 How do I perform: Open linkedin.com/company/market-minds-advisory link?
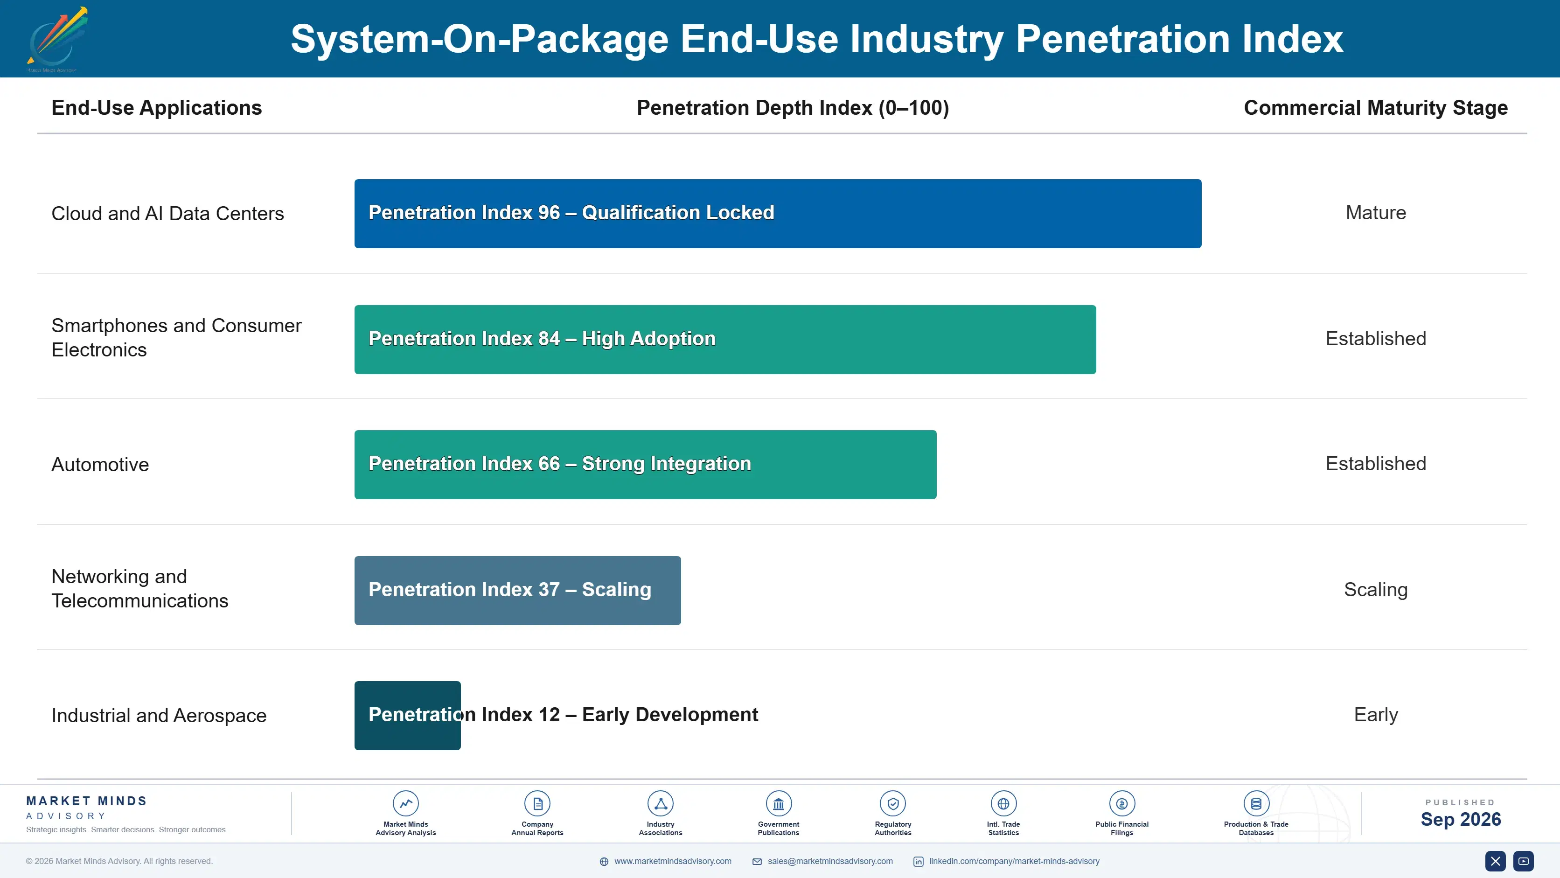click(1014, 861)
